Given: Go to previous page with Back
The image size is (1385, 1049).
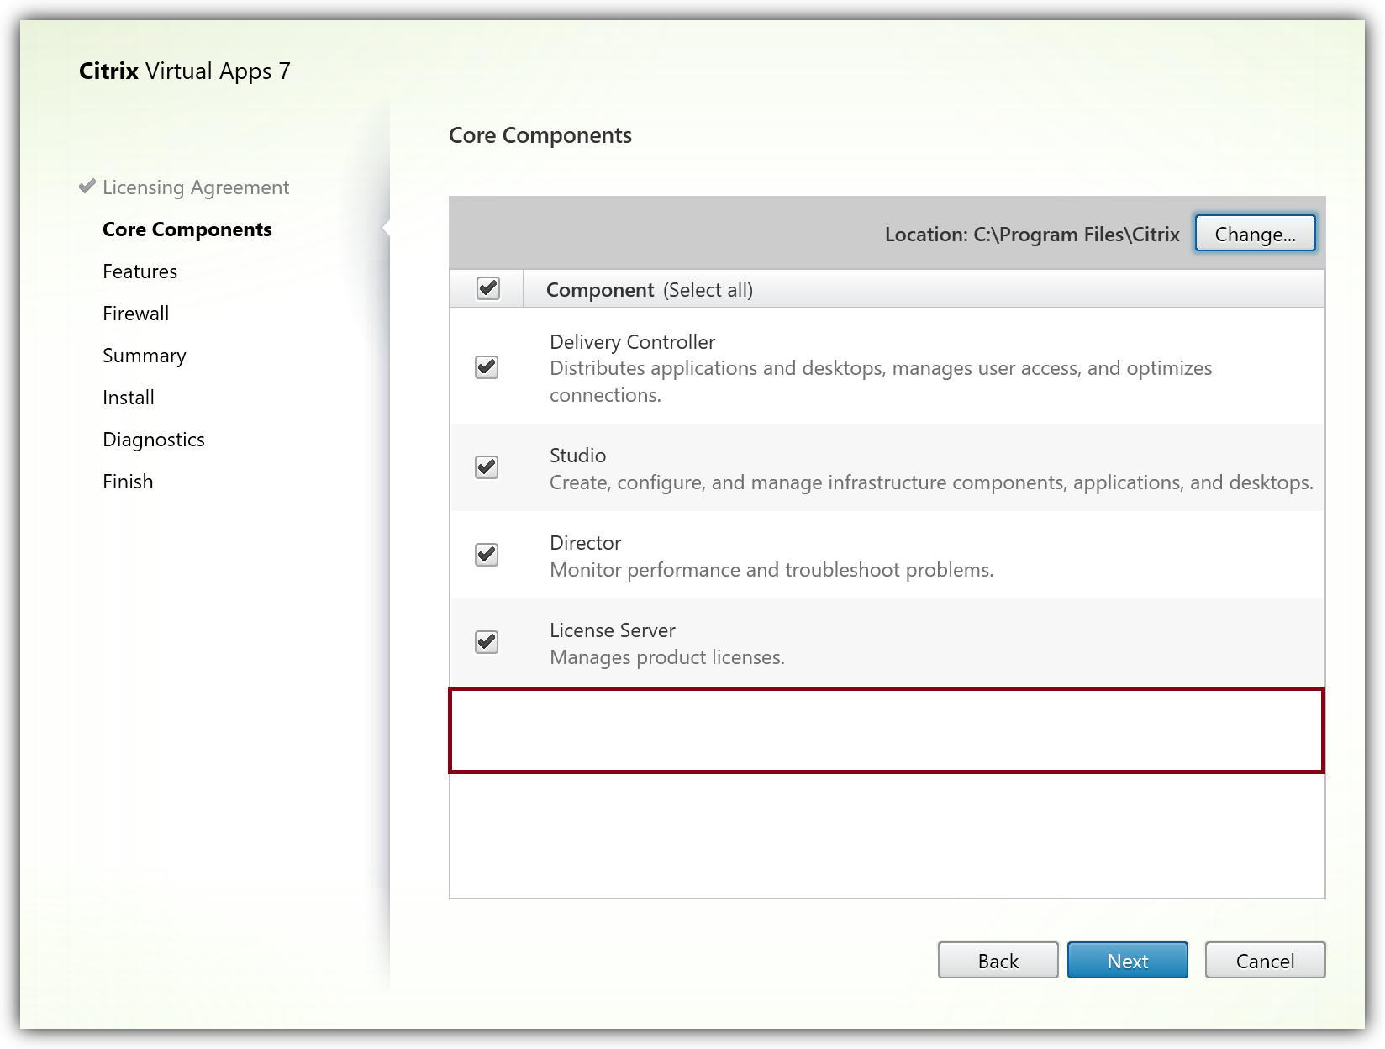Looking at the screenshot, I should click(x=998, y=961).
